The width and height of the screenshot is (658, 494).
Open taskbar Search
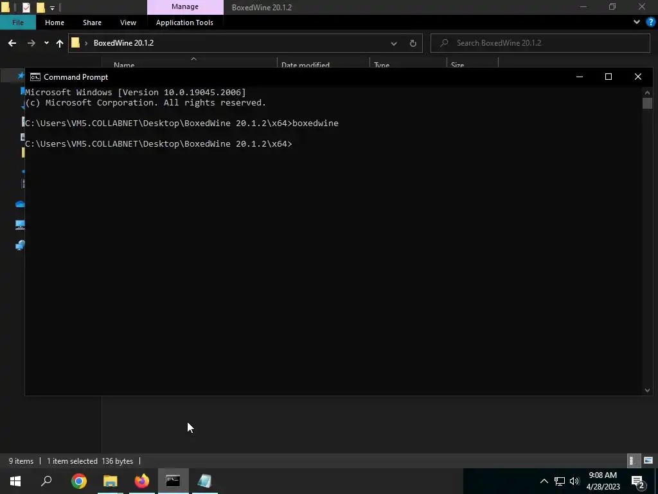click(46, 481)
